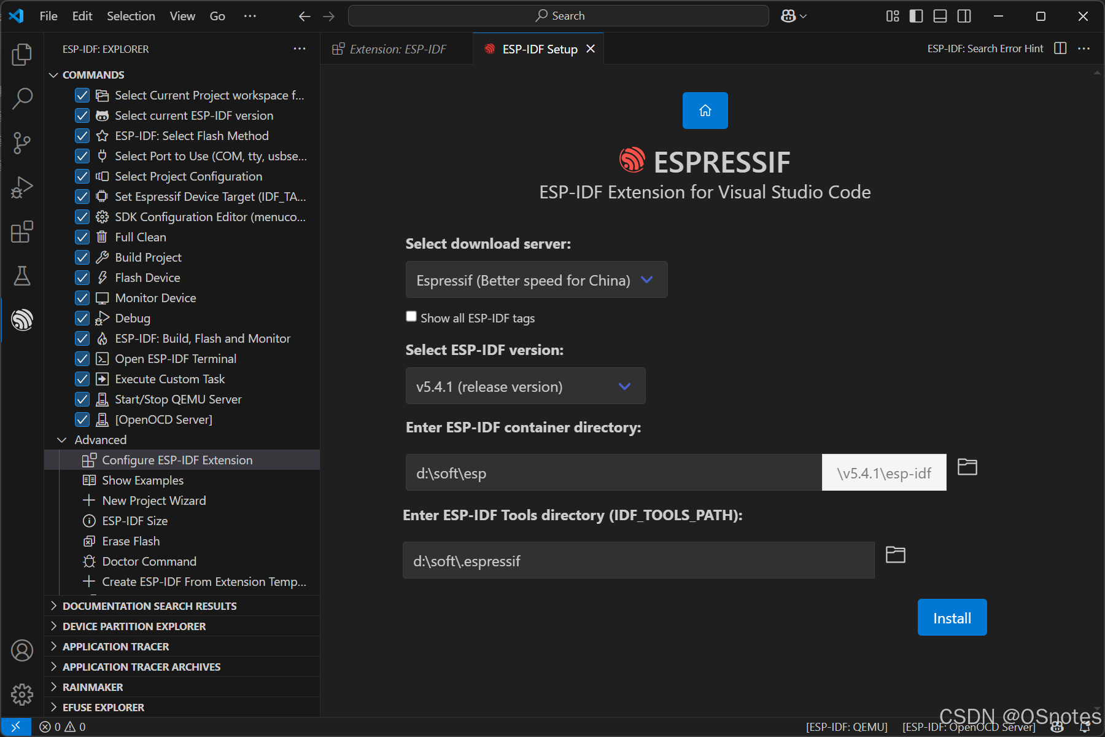Switch to the Extension: ESP-IDF tab

pos(397,49)
